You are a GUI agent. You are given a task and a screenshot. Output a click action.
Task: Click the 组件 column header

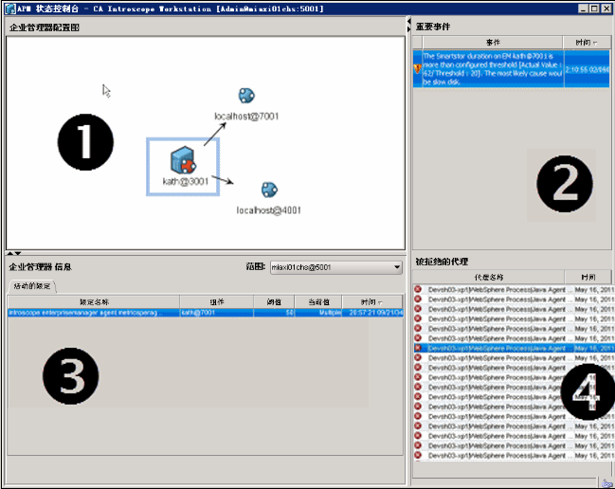(216, 302)
